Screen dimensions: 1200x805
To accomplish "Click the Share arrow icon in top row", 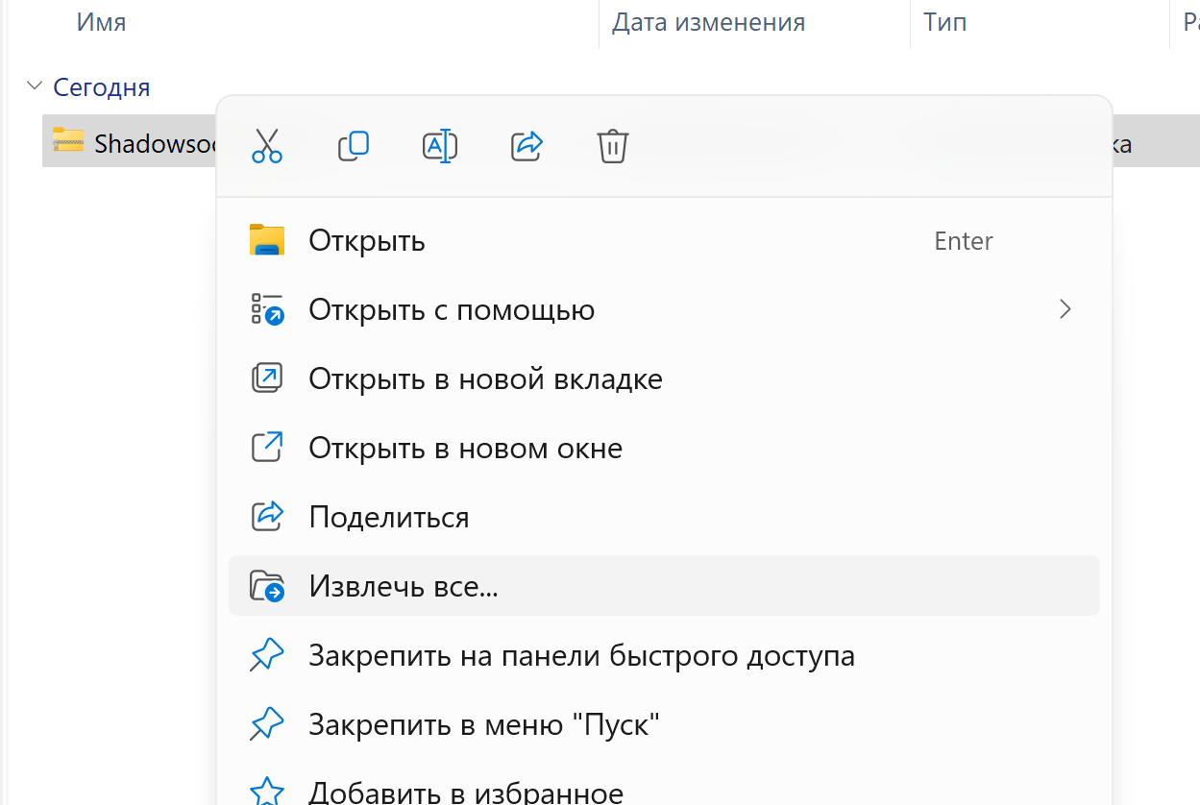I will (527, 146).
